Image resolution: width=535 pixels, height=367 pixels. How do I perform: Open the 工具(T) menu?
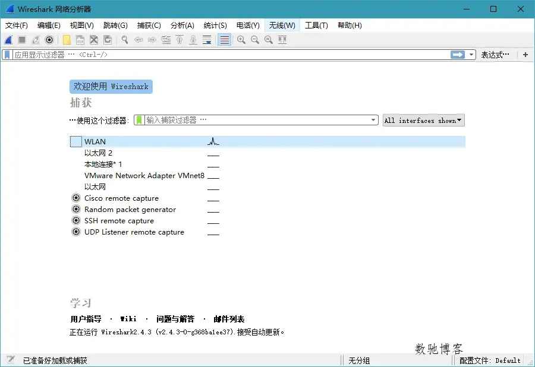[316, 25]
